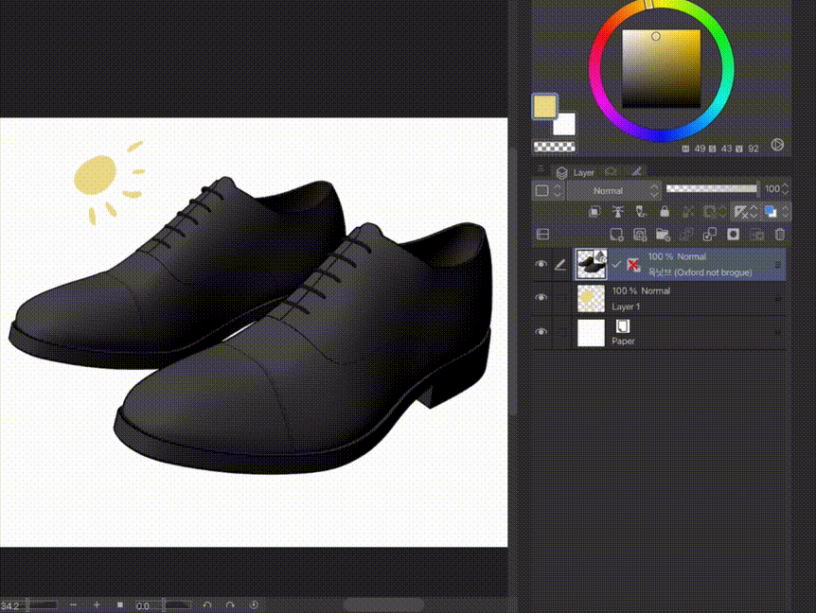Select the Oxford layer shoe thumbnail
The height and width of the screenshot is (613, 816).
[x=592, y=264]
